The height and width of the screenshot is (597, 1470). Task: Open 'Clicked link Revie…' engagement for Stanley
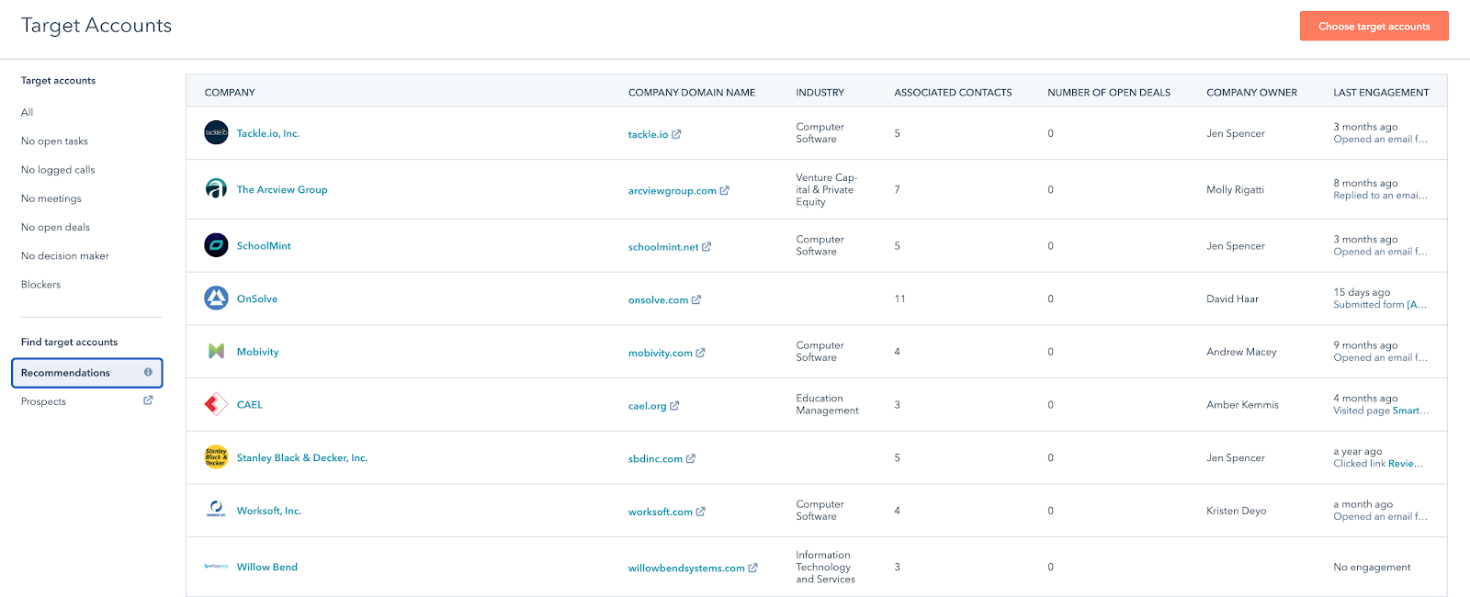(1378, 463)
